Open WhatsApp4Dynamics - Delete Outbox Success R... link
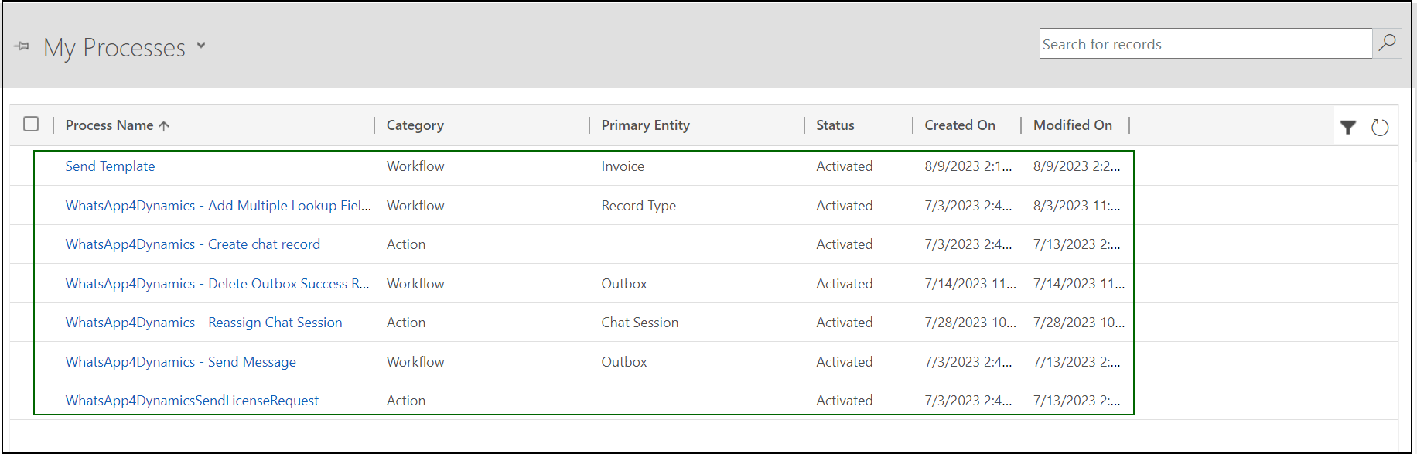Image resolution: width=1417 pixels, height=454 pixels. [217, 284]
